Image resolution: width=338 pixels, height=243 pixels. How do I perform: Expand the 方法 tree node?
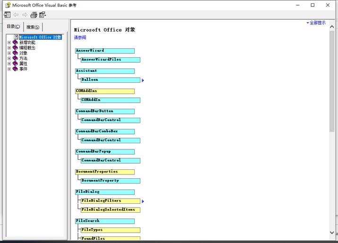coord(9,59)
